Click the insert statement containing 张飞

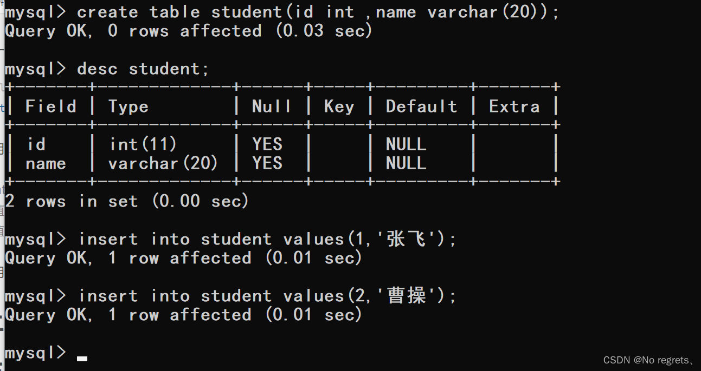231,239
